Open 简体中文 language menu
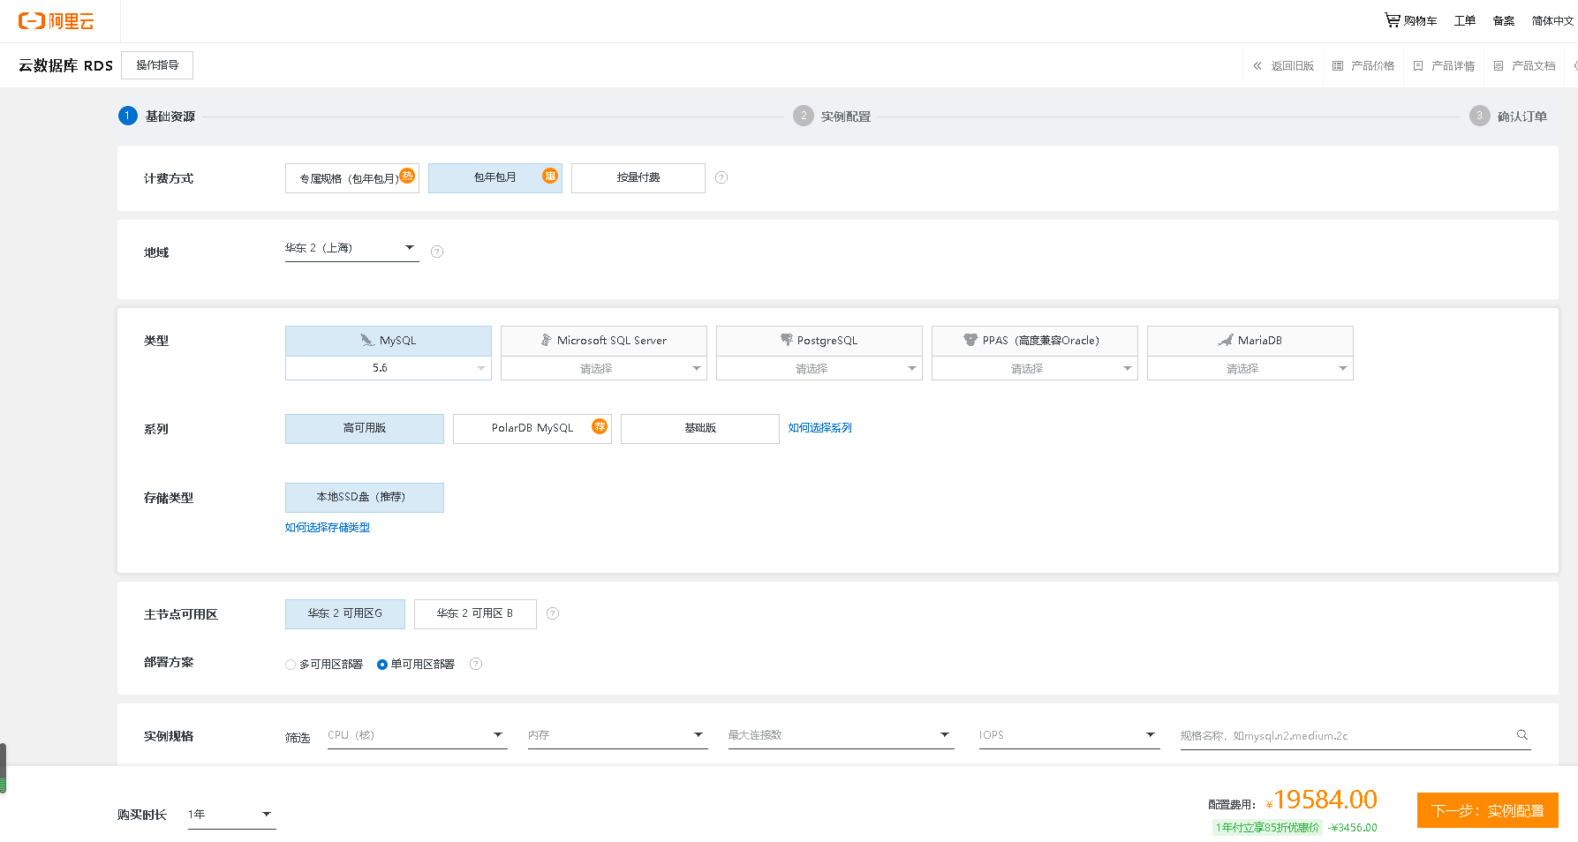Screen dimensions: 1578x842 coord(1552,21)
